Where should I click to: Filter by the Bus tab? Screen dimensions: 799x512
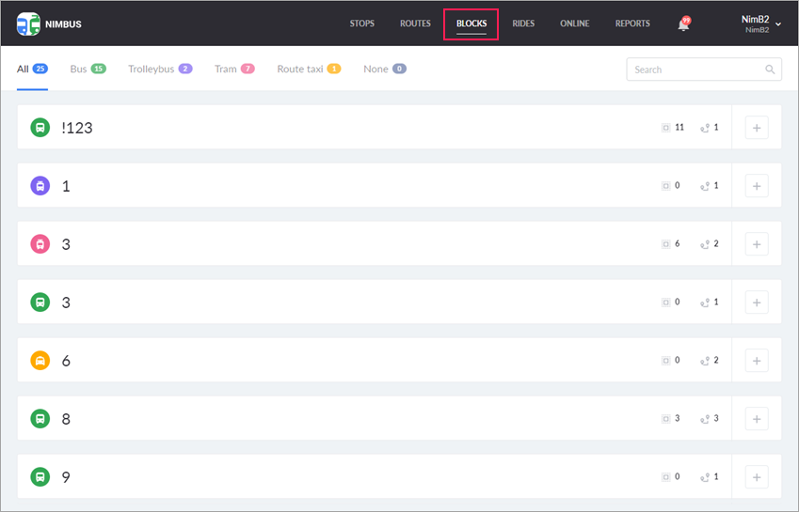click(x=88, y=70)
